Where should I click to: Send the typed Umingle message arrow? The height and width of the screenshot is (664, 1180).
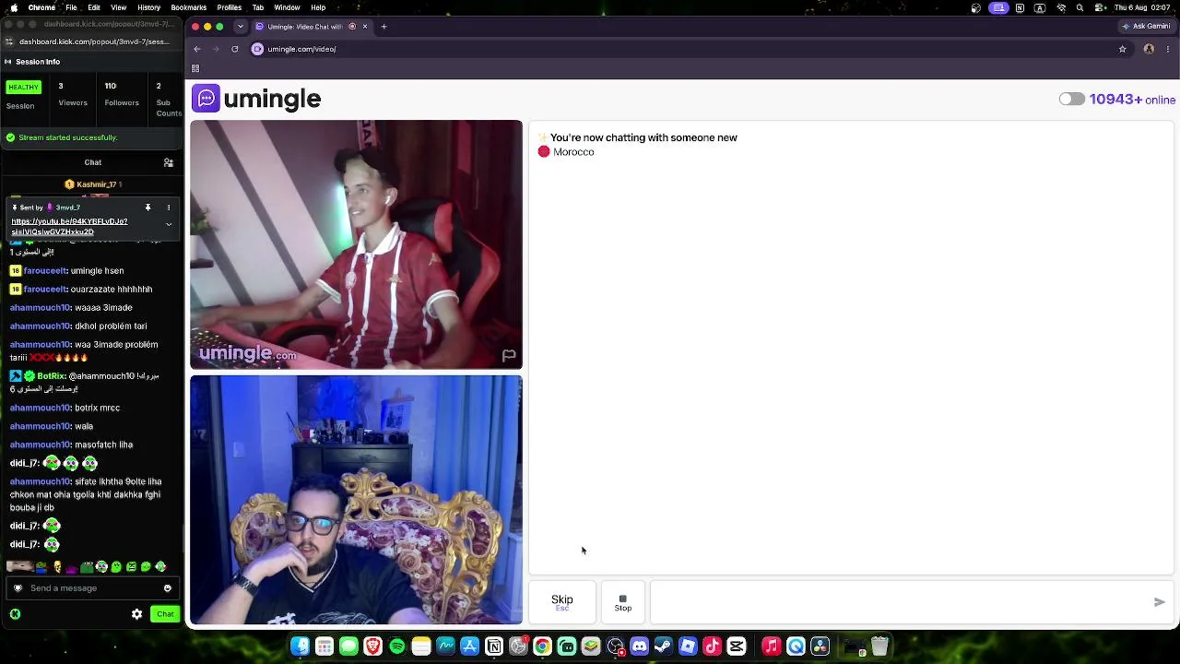pyautogui.click(x=1159, y=602)
